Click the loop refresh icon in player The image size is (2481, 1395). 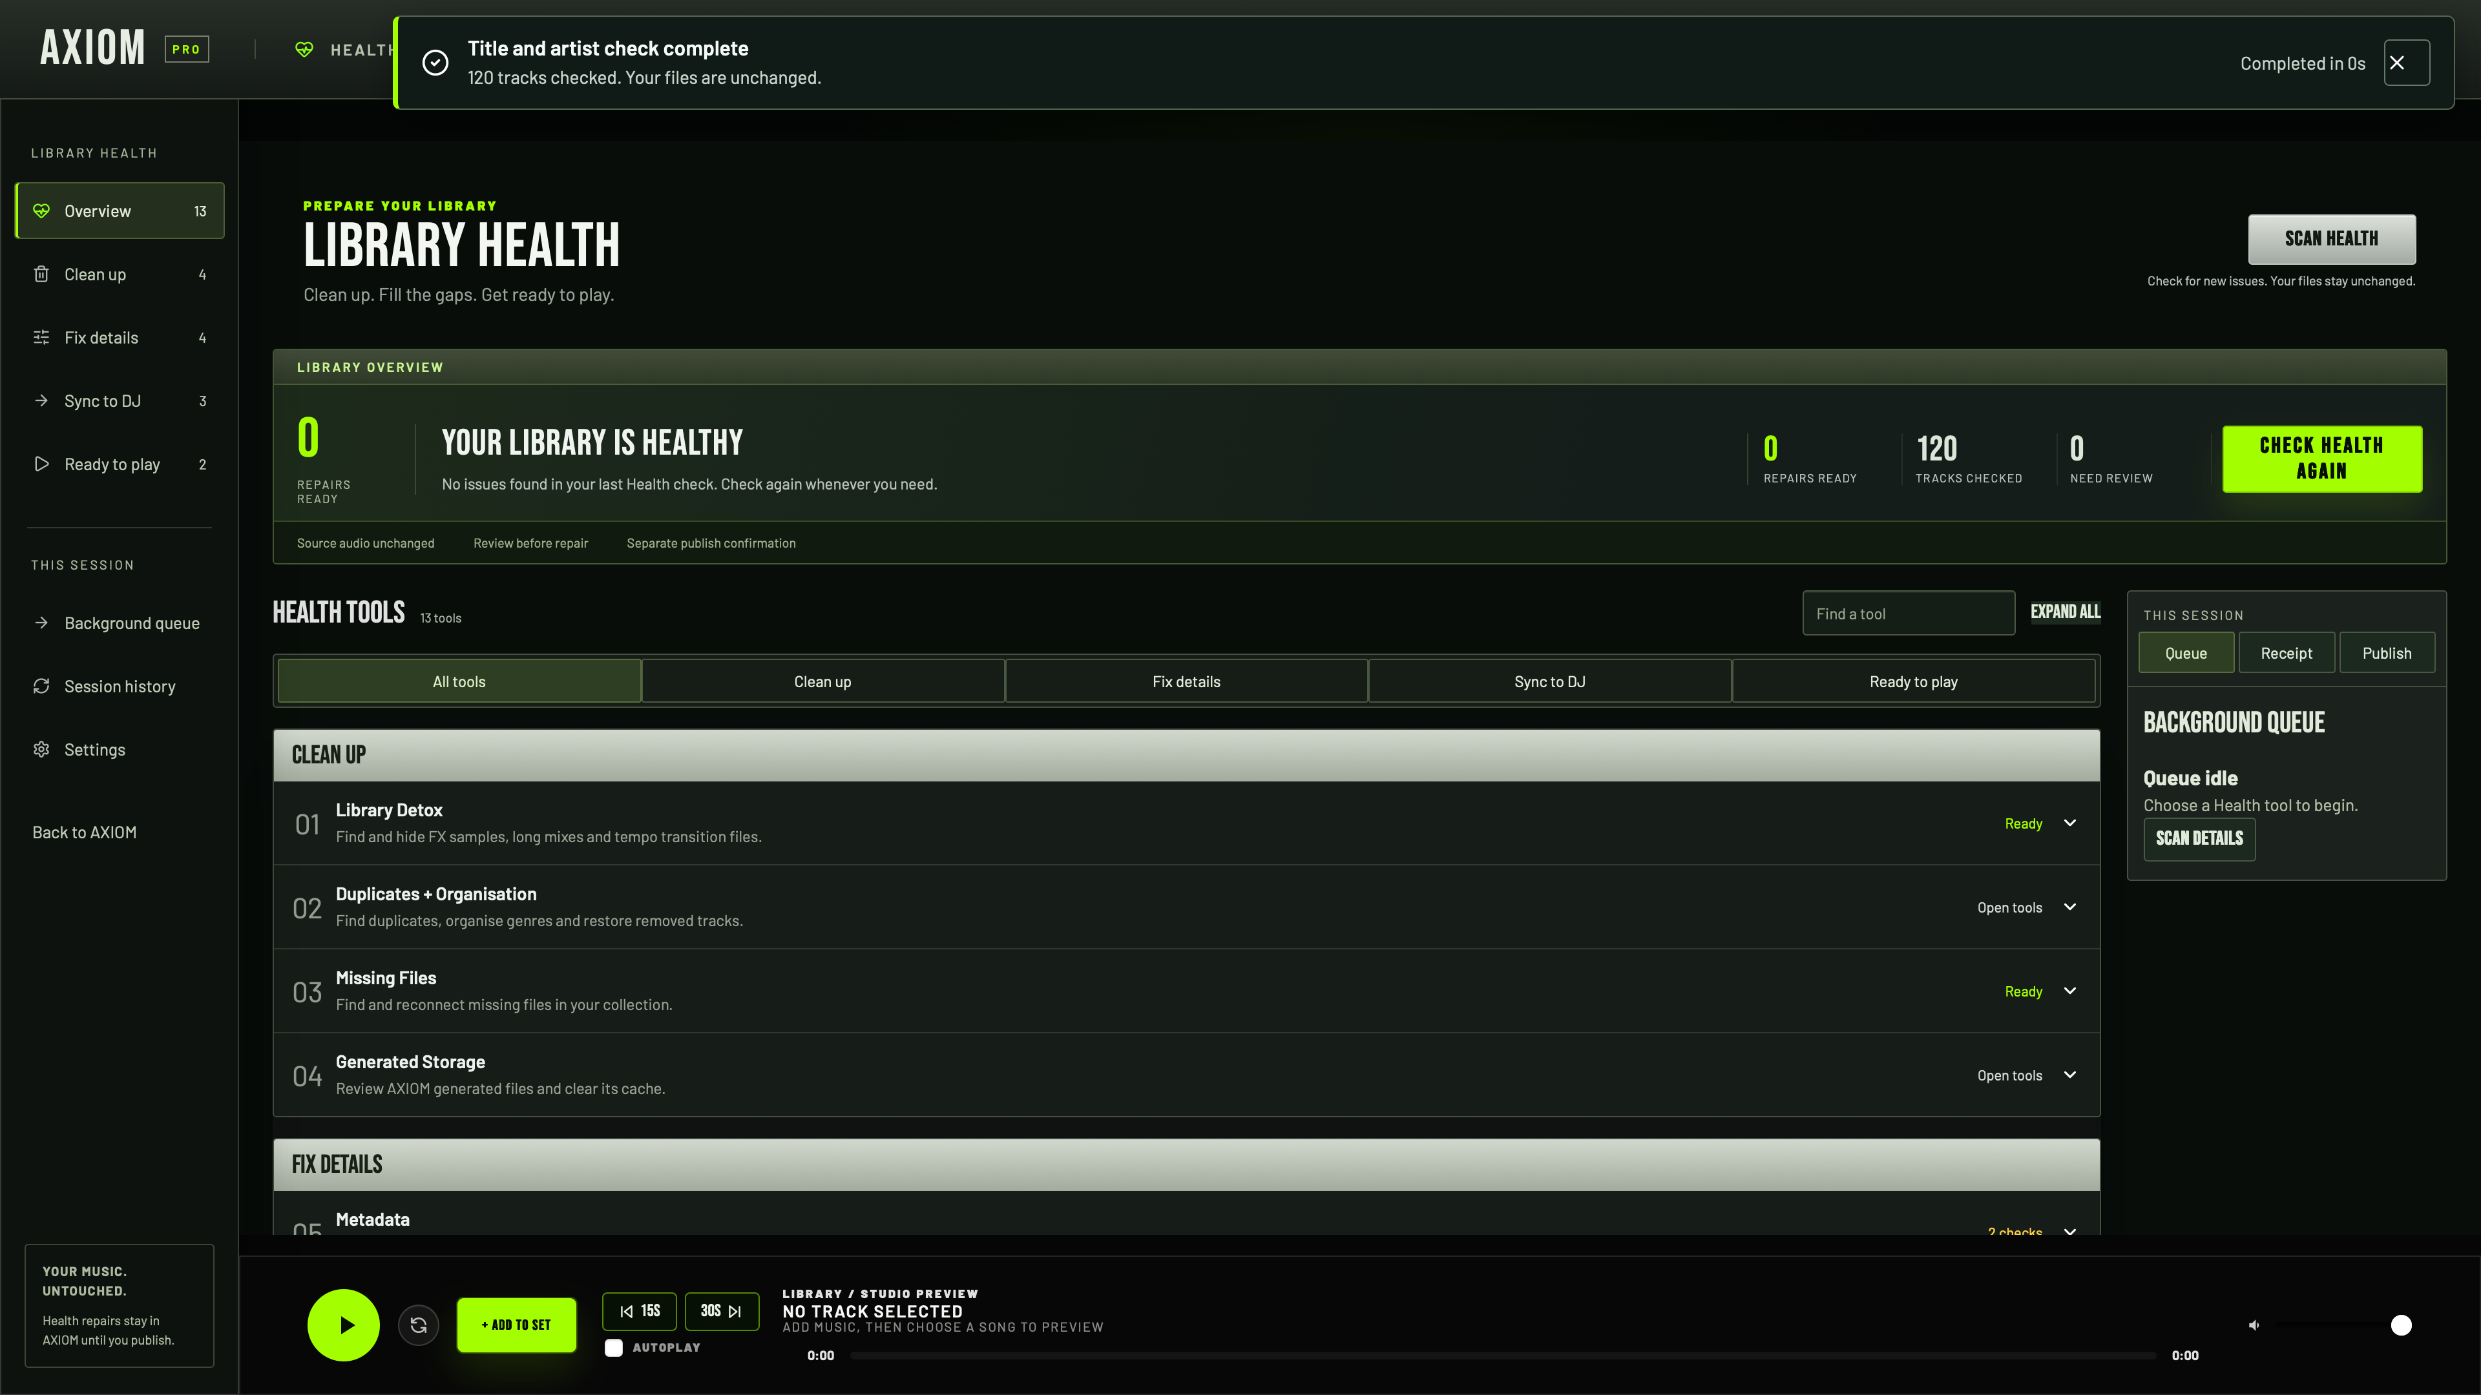(419, 1325)
